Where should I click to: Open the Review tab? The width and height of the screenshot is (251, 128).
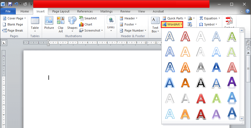(x=125, y=11)
